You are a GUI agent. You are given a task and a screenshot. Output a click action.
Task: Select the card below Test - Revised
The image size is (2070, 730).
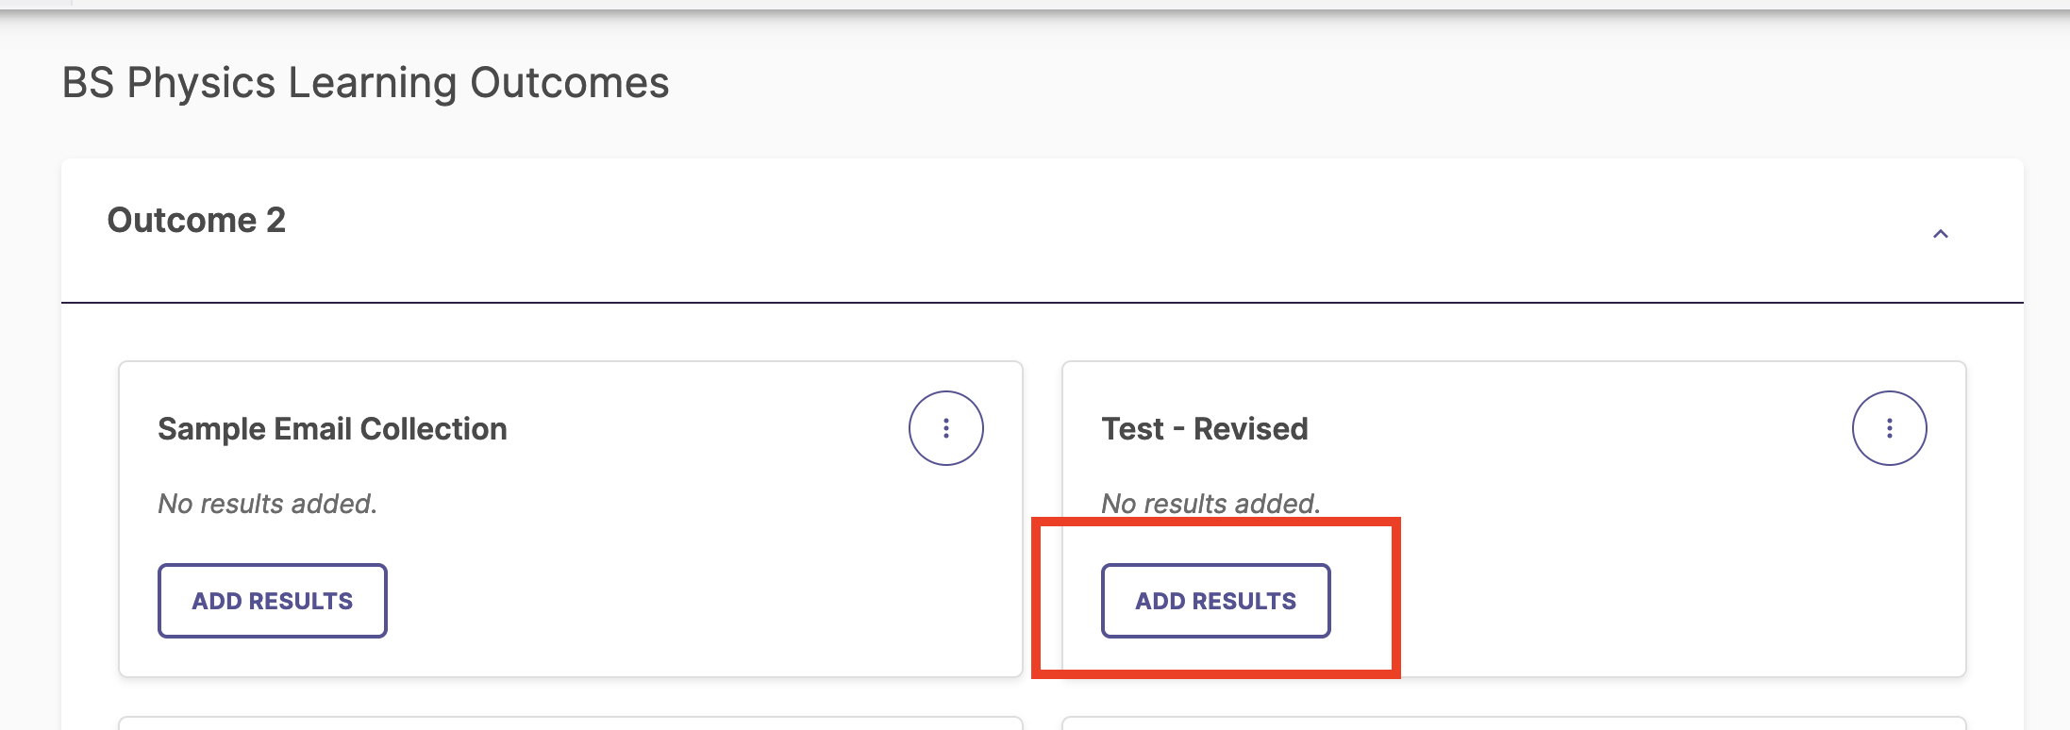click(x=1514, y=723)
